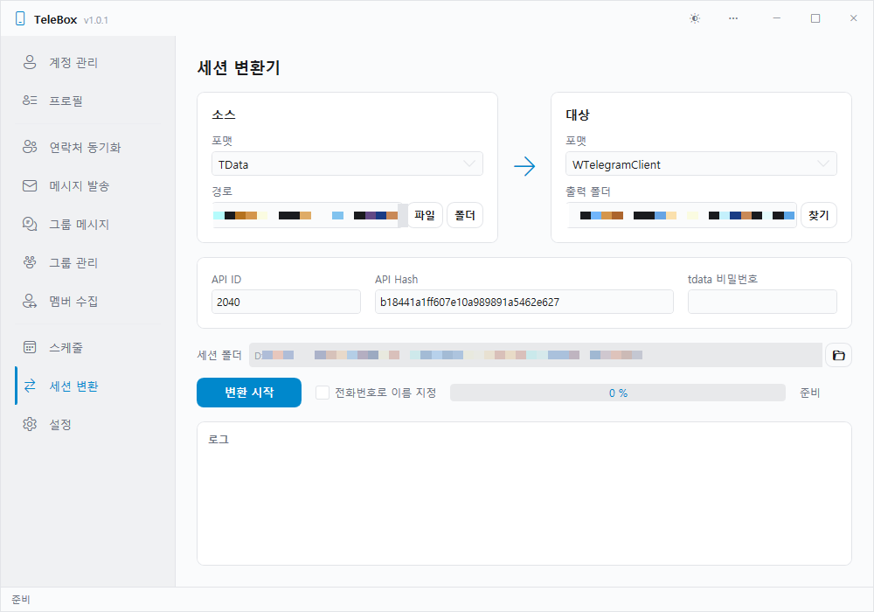
Task: Click the contact sync people icon
Action: pyautogui.click(x=30, y=147)
